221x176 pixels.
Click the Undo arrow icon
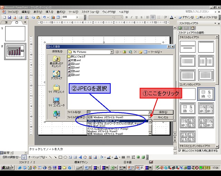(45, 17)
